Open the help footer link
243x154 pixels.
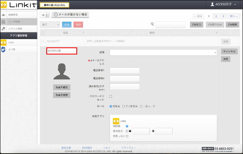[x=106, y=148]
